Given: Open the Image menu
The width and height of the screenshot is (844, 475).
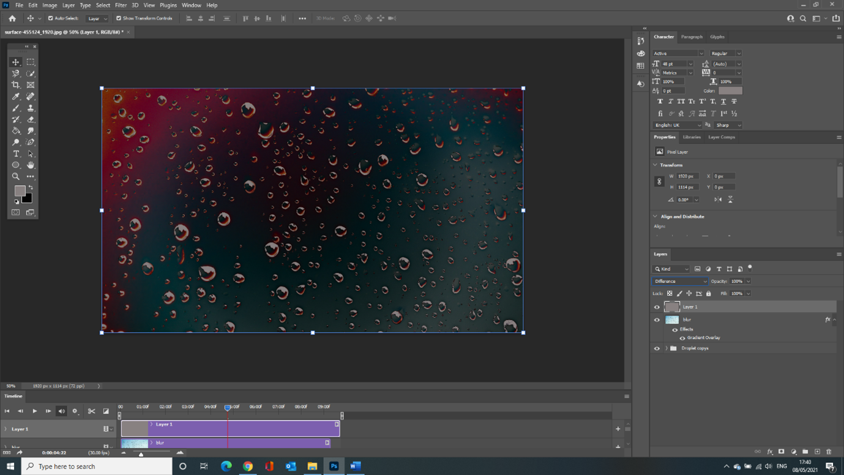Looking at the screenshot, I should click(50, 5).
